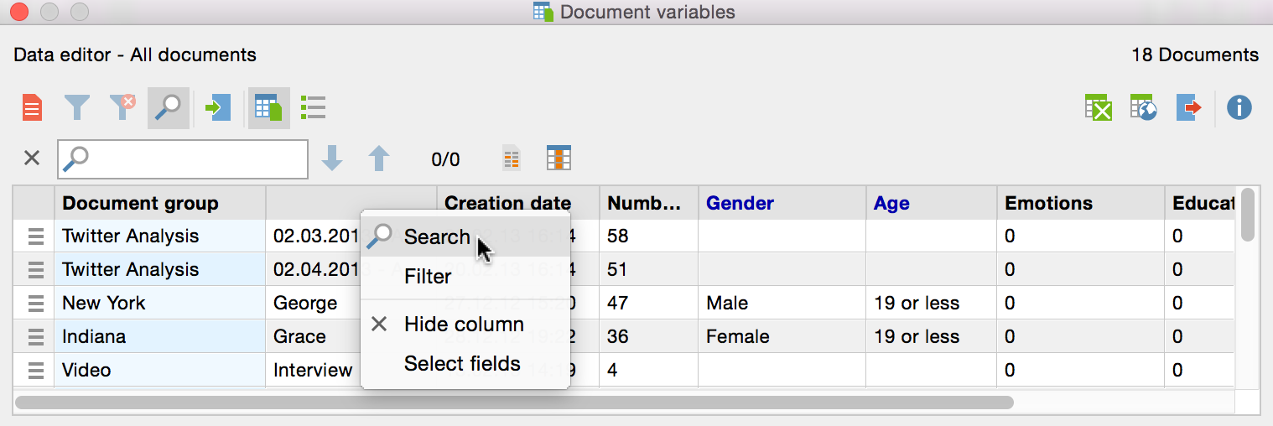Select Hide column in context menu
The height and width of the screenshot is (426, 1273).
464,325
